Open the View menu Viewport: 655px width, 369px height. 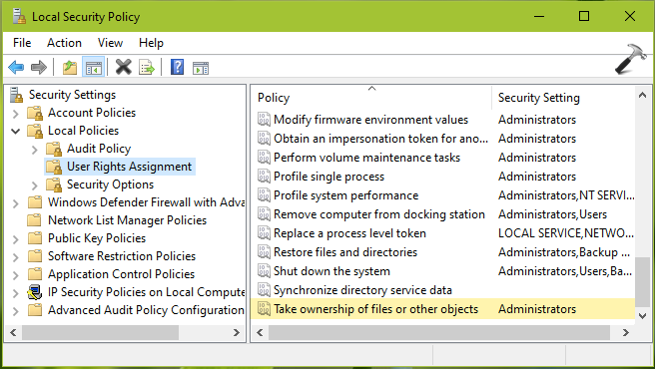pos(110,43)
